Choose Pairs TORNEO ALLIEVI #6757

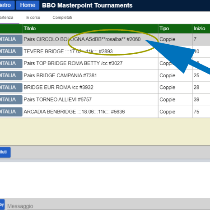(x=58, y=100)
